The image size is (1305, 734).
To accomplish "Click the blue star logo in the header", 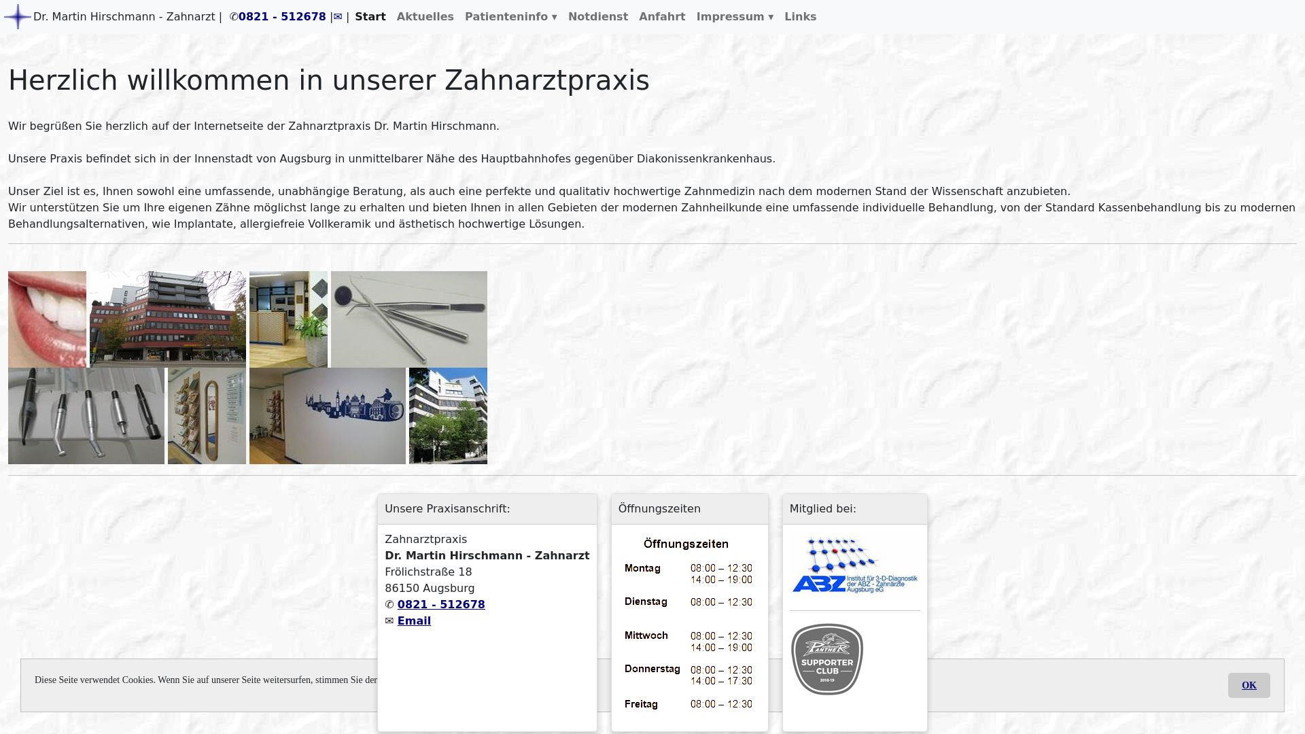I will [x=18, y=16].
